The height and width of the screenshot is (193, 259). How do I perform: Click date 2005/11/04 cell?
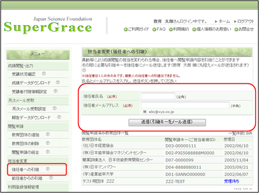tap(236, 160)
